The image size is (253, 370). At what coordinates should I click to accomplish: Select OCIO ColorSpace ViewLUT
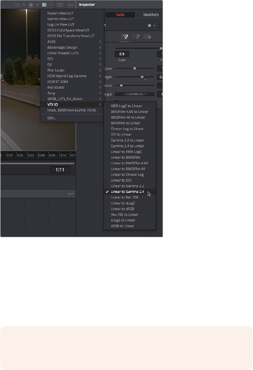click(x=72, y=30)
